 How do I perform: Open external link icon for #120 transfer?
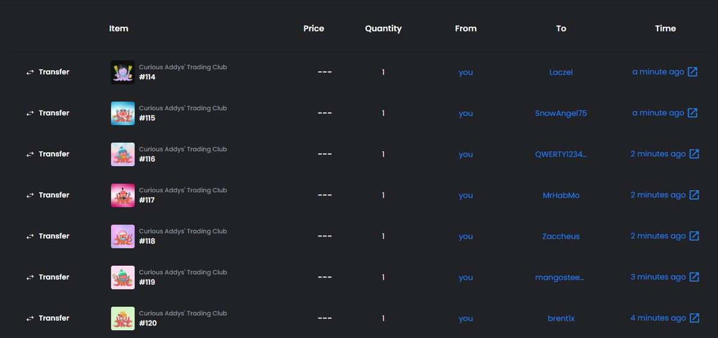(x=694, y=318)
